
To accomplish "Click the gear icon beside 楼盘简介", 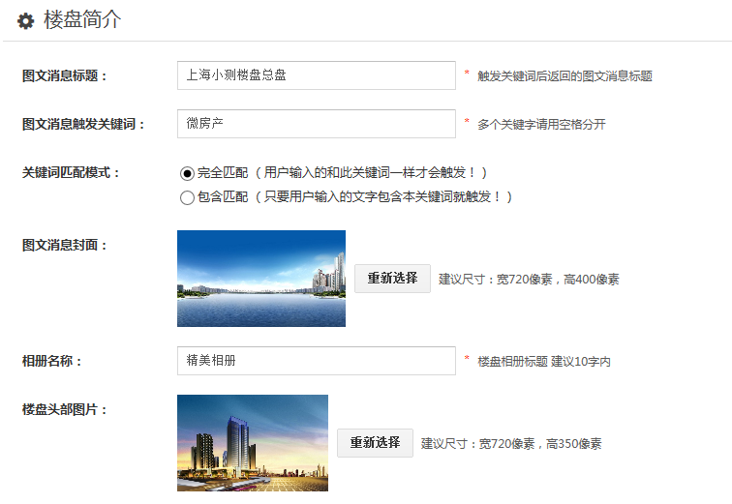I will coord(26,20).
